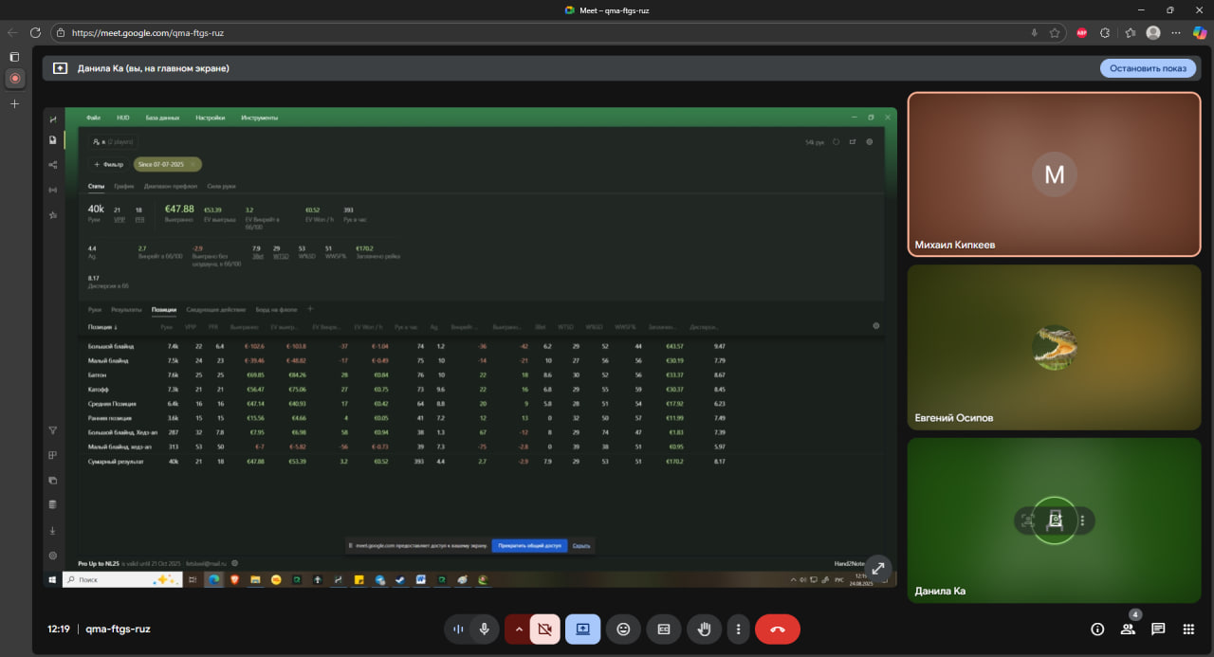
Task: Select Евгений Осипов participant tile
Action: click(x=1054, y=346)
